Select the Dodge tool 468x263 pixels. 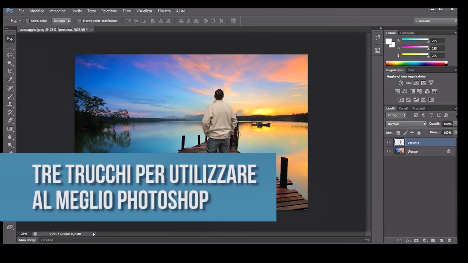point(10,145)
